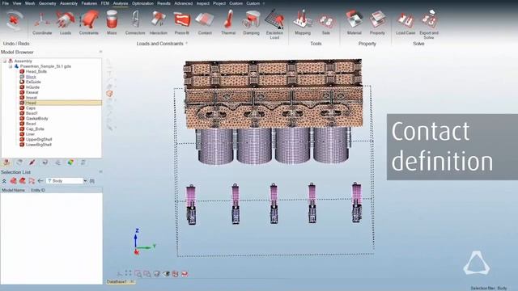Open the Property tool
The image size is (518, 291).
point(377,23)
